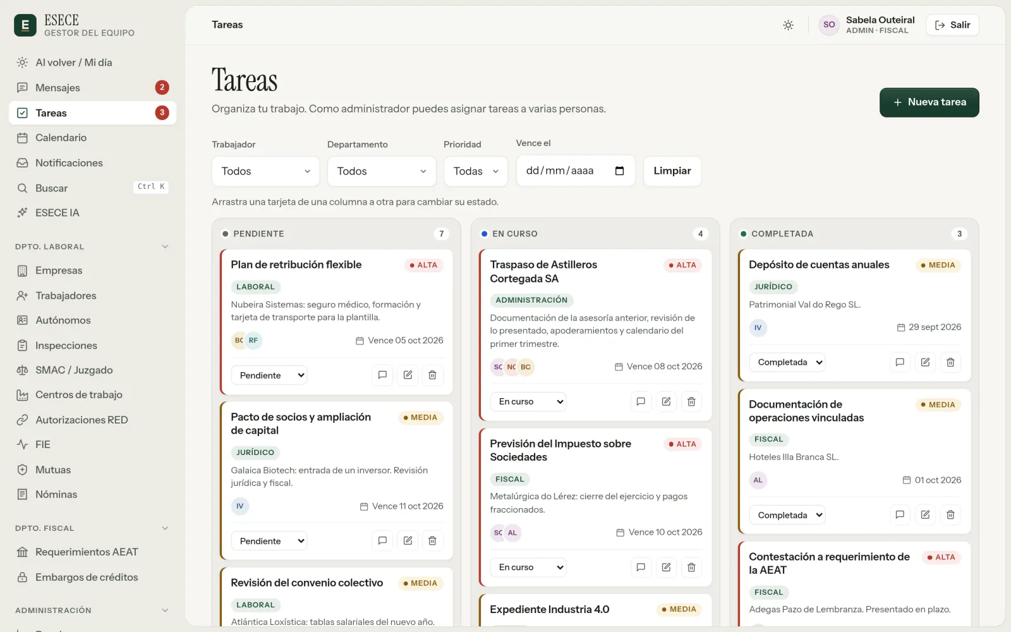Delete the Depósito de cuentas anuales task
This screenshot has height=632, width=1011.
click(950, 362)
